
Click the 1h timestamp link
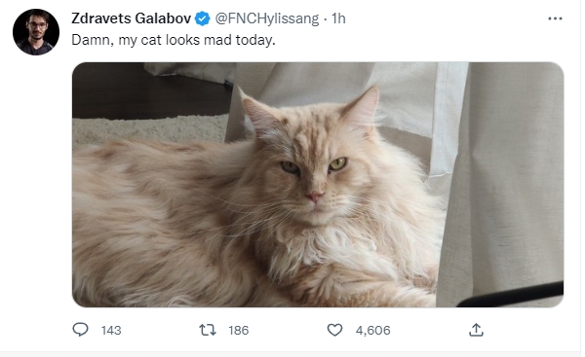[x=338, y=18]
